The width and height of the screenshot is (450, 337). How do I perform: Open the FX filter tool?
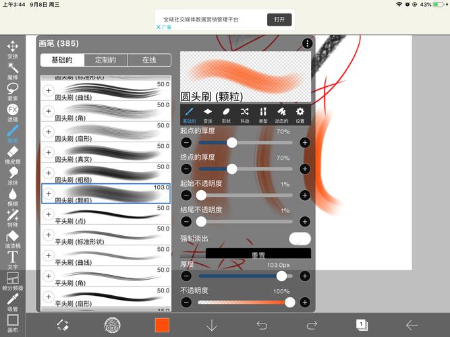(x=12, y=111)
